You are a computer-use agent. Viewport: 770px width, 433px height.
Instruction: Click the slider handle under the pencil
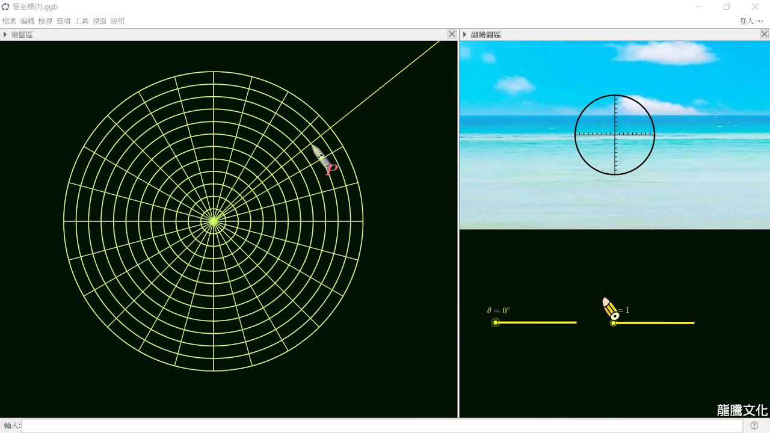pos(614,323)
